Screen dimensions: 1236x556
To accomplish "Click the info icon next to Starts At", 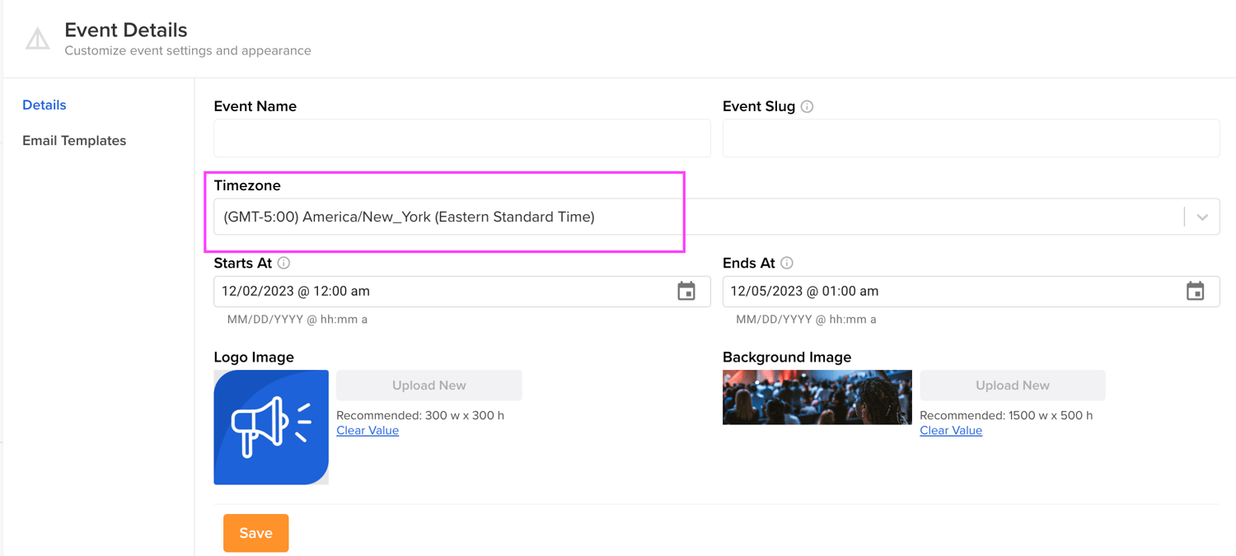I will pos(283,263).
